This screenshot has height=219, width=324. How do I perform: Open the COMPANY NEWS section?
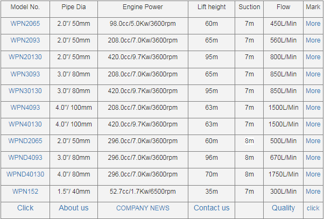(x=143, y=208)
